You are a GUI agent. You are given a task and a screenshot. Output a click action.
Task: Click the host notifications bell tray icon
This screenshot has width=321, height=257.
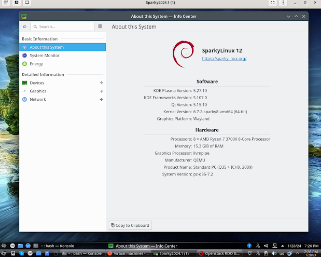point(249,253)
